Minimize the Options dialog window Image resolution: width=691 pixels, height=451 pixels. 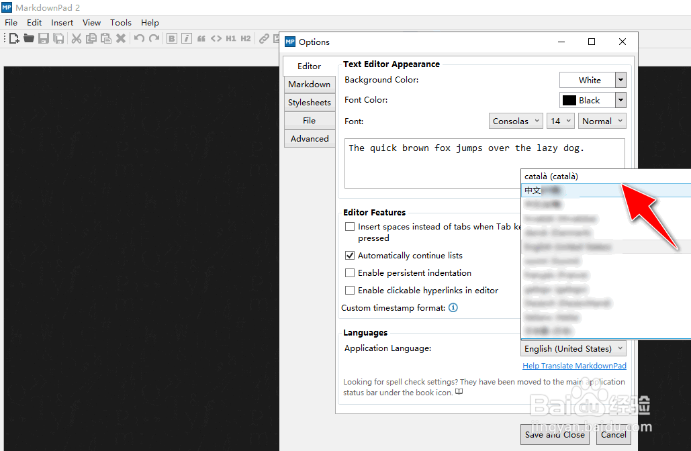(x=561, y=42)
